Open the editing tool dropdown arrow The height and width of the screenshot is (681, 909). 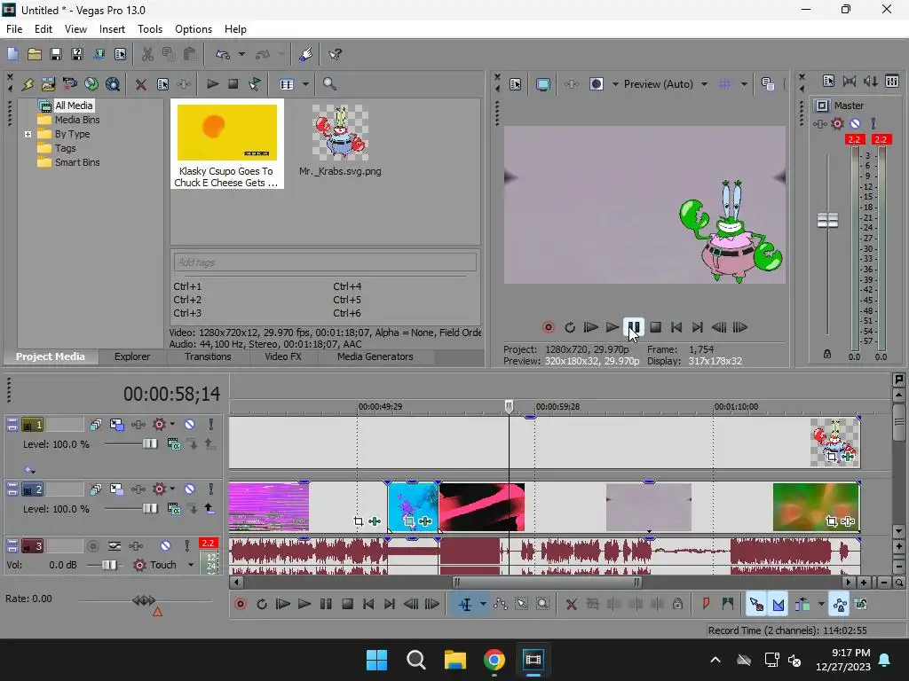pos(483,604)
